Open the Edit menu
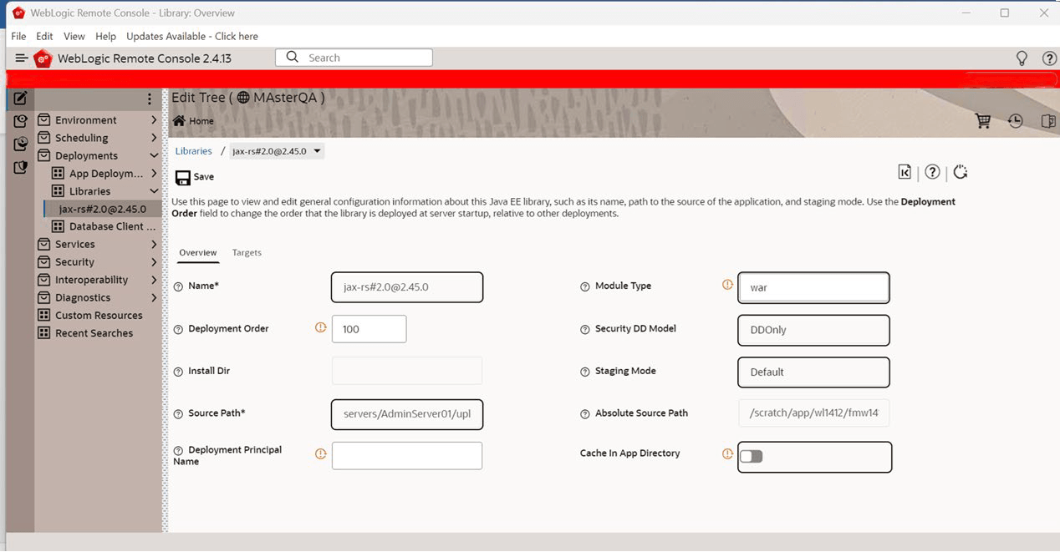 (44, 37)
